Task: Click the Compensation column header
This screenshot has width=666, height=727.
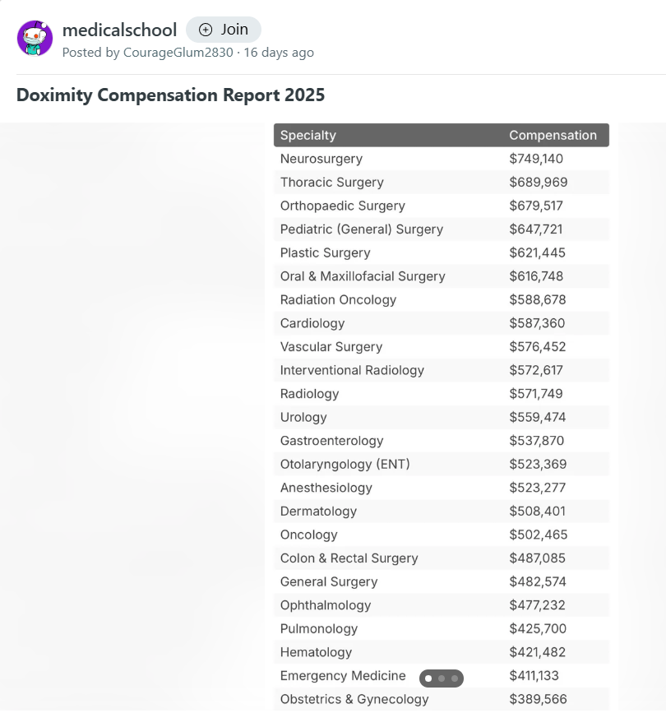Action: coord(553,136)
